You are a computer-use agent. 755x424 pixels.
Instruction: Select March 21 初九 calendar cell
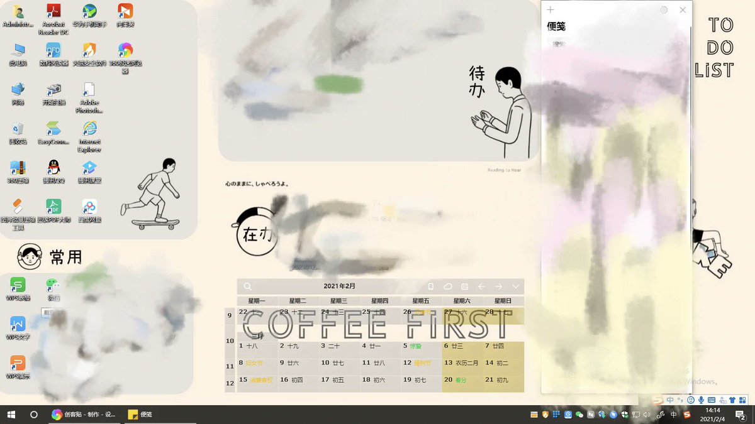[x=503, y=384]
